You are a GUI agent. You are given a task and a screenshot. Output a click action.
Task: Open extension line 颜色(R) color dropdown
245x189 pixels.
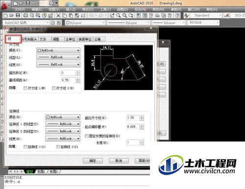click(x=63, y=117)
